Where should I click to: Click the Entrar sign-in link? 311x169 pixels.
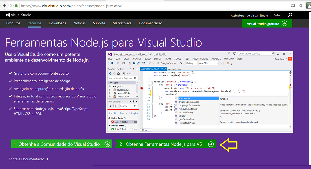click(x=277, y=15)
